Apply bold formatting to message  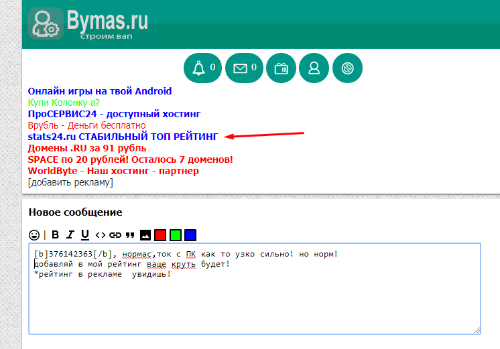pyautogui.click(x=56, y=234)
